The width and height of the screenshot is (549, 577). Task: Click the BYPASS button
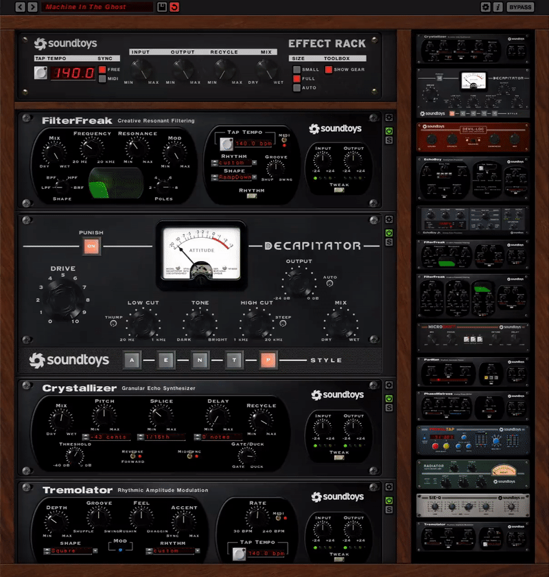tap(520, 7)
